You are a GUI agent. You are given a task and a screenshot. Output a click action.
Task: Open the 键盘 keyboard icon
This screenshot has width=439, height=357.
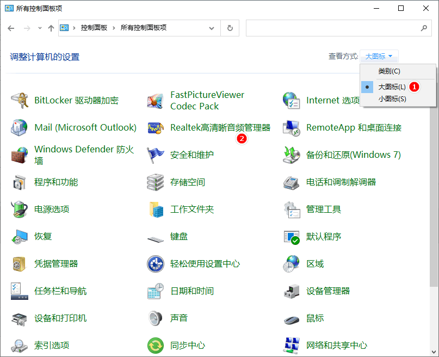(x=156, y=238)
